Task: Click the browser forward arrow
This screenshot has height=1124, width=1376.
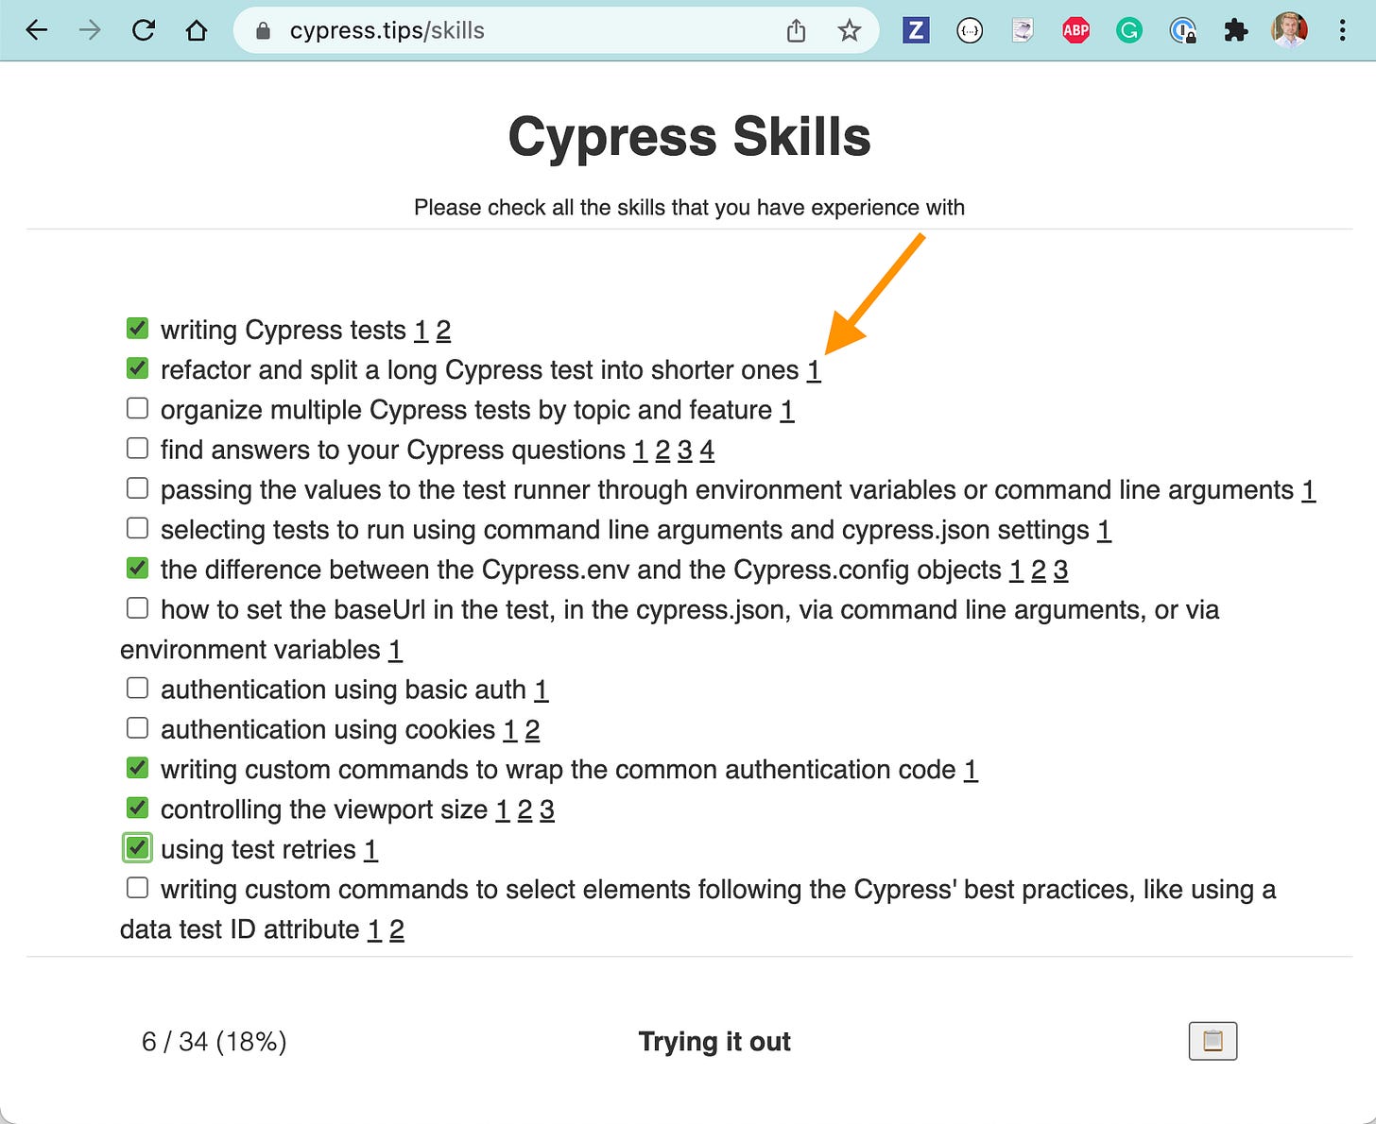Action: click(x=90, y=30)
